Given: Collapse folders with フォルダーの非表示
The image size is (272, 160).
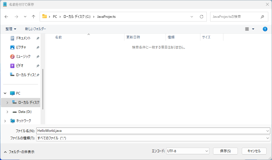Looking at the screenshot, I should coord(19,152).
